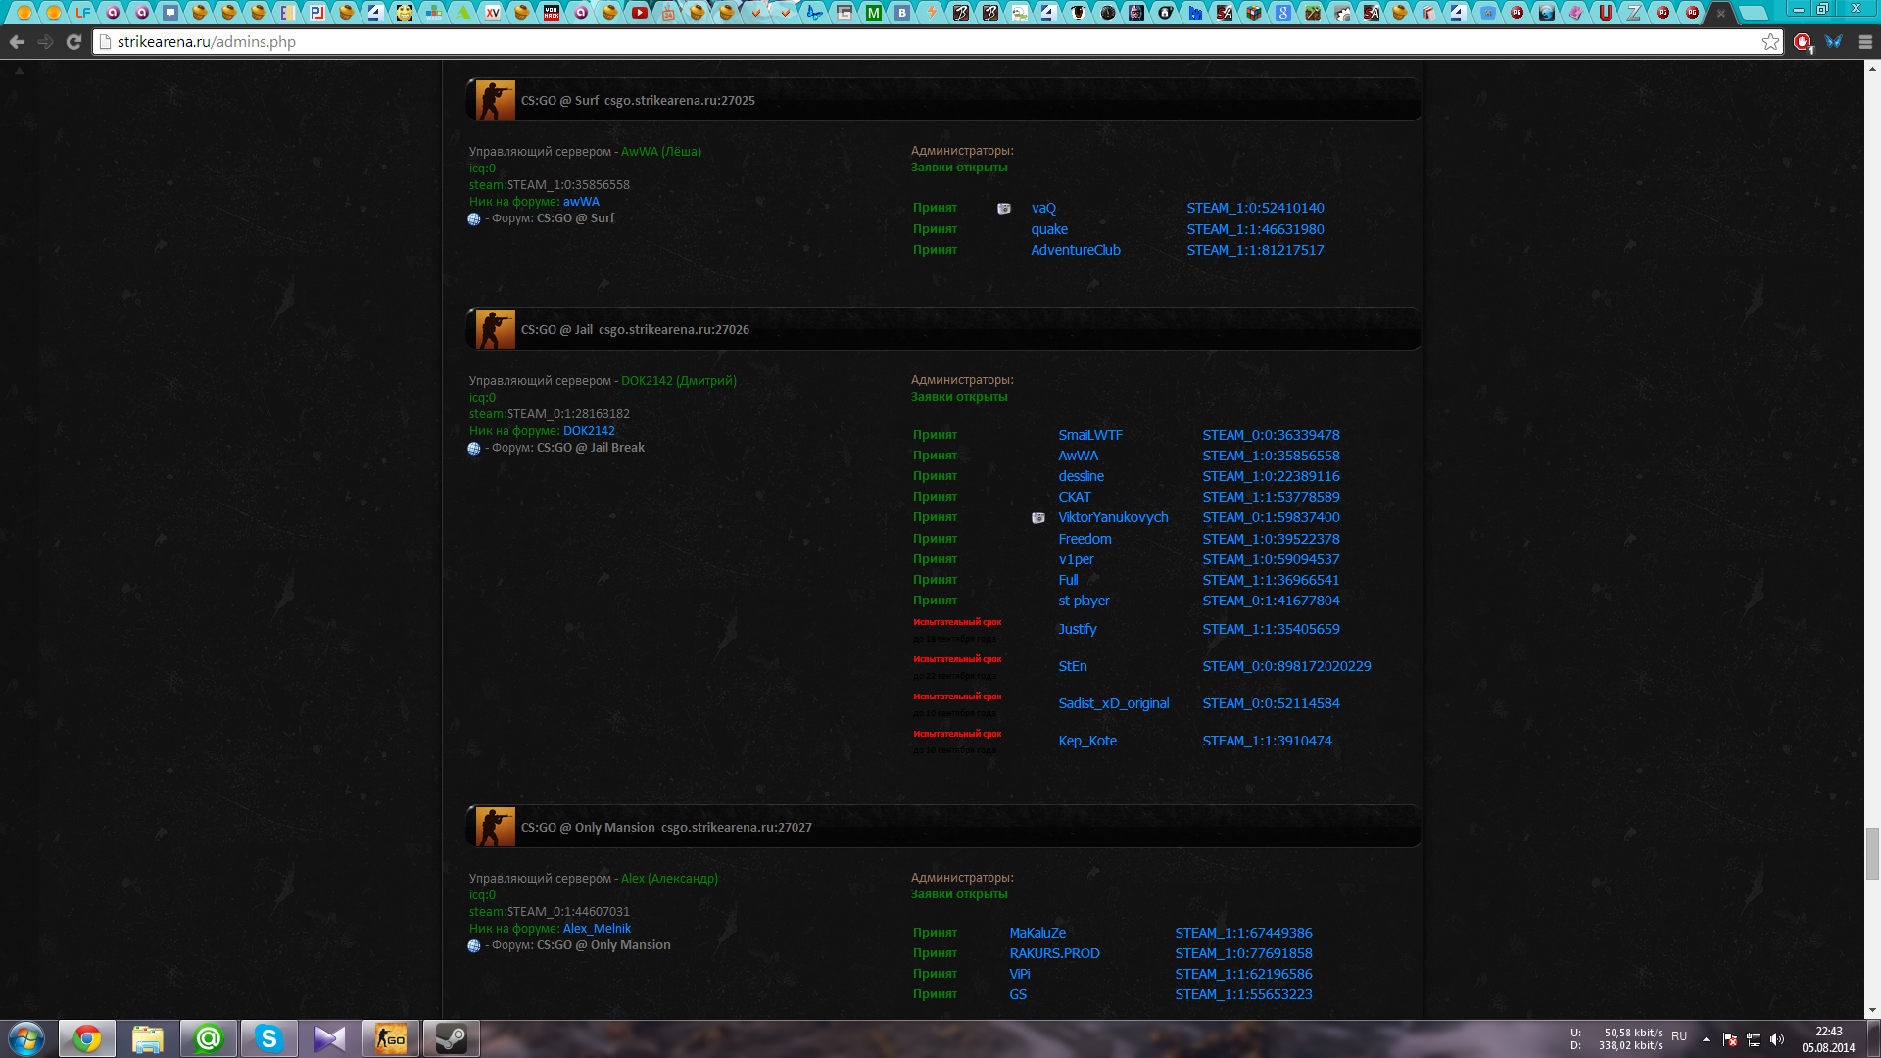Open the Rubik's cube tab
1881x1058 pixels.
pyautogui.click(x=1254, y=13)
